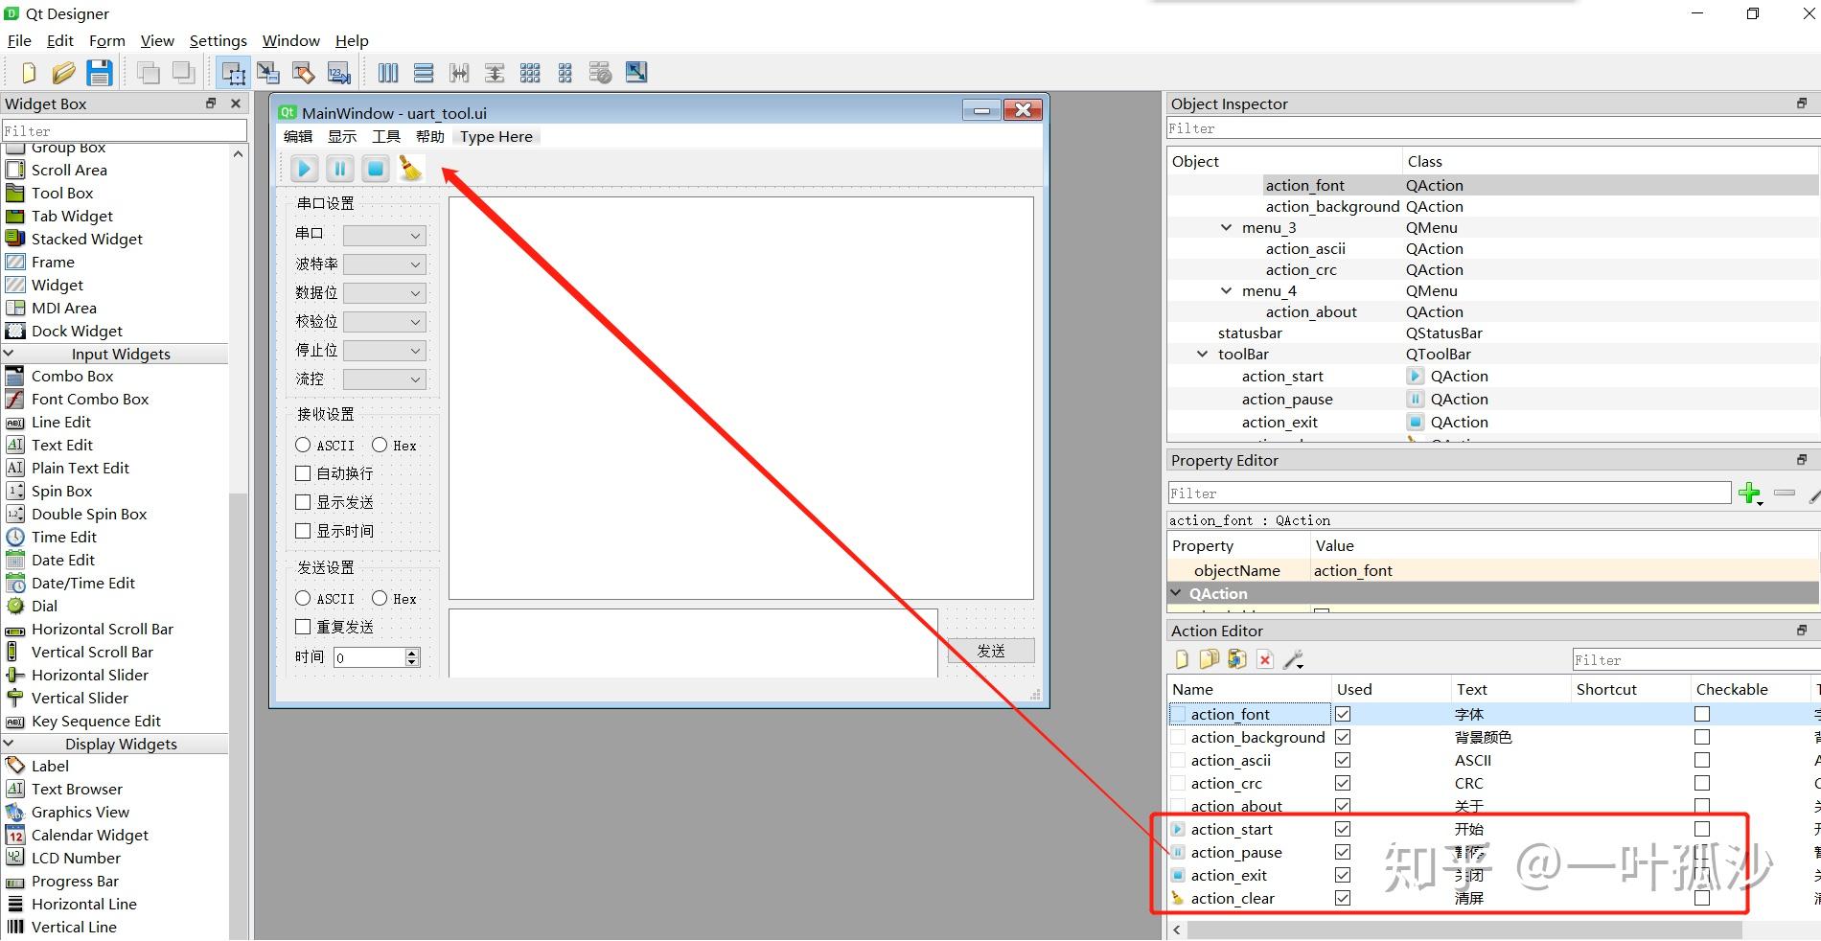Delete action with red X in Action Editor
Viewport: 1821px width, 941px height.
point(1265,659)
